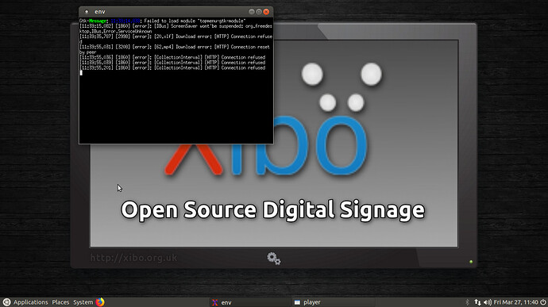Switch to the env taskbar window
548x307 pixels.
click(x=250, y=302)
